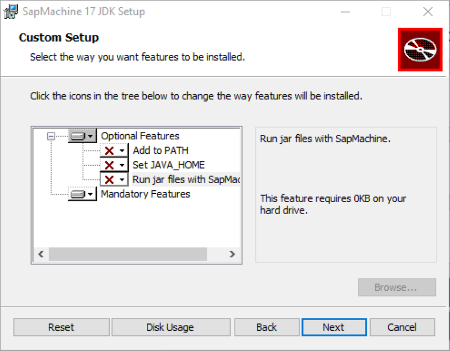This screenshot has height=351, width=450.
Task: Click the disabled Browse... button
Action: click(397, 287)
